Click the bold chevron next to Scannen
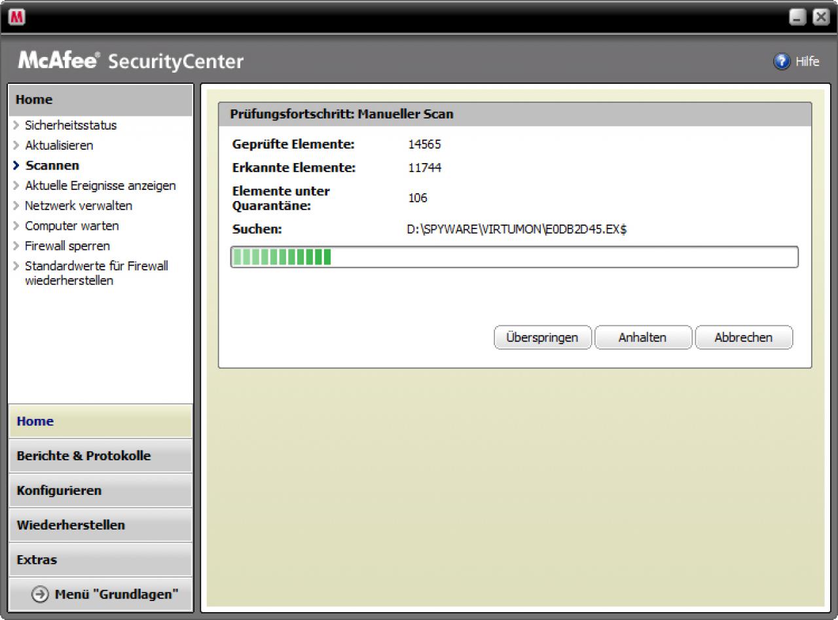Viewport: 838px width, 620px height. point(16,166)
